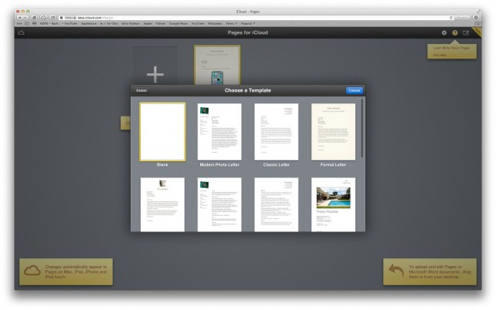This screenshot has height=310, width=496.
Task: Open the existing document thumbnail behind the dialog
Action: pos(217,66)
